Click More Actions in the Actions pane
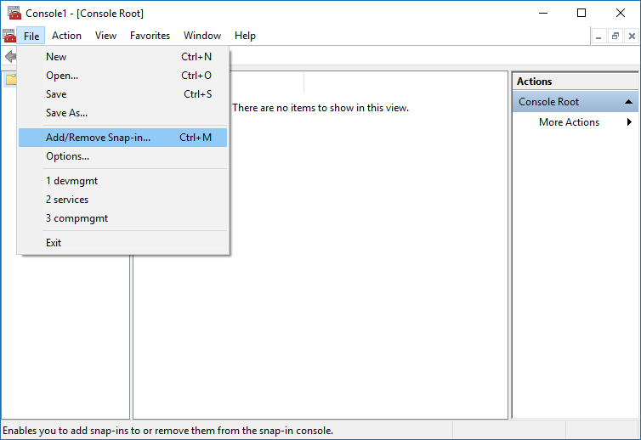The width and height of the screenshot is (641, 440). coord(569,122)
